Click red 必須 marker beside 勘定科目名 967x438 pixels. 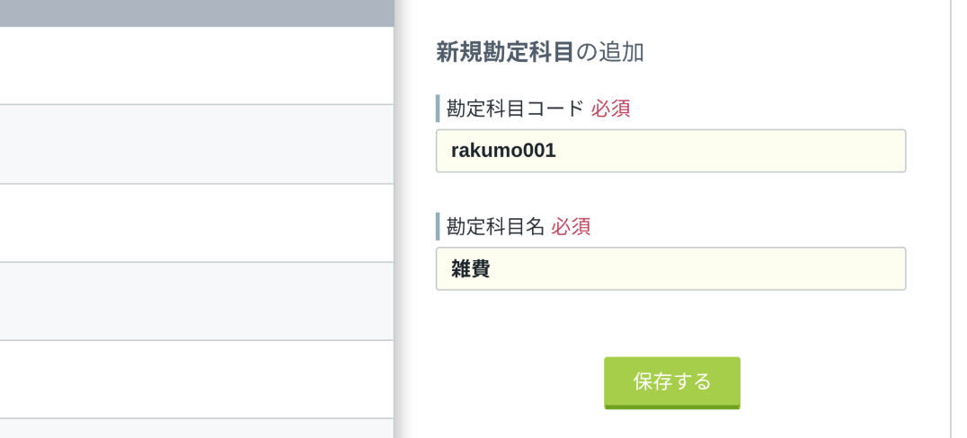pyautogui.click(x=571, y=227)
